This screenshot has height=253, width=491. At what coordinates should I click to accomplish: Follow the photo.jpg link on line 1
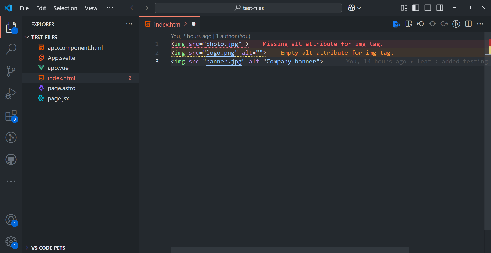click(x=222, y=44)
